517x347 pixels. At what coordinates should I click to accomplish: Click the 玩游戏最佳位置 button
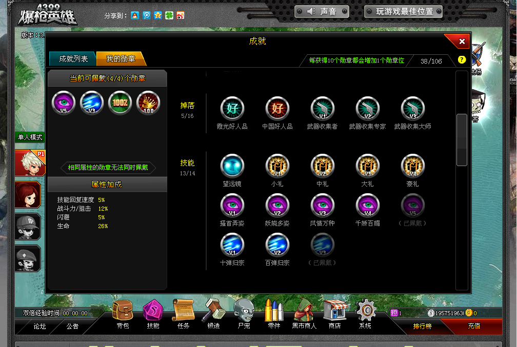click(x=404, y=12)
